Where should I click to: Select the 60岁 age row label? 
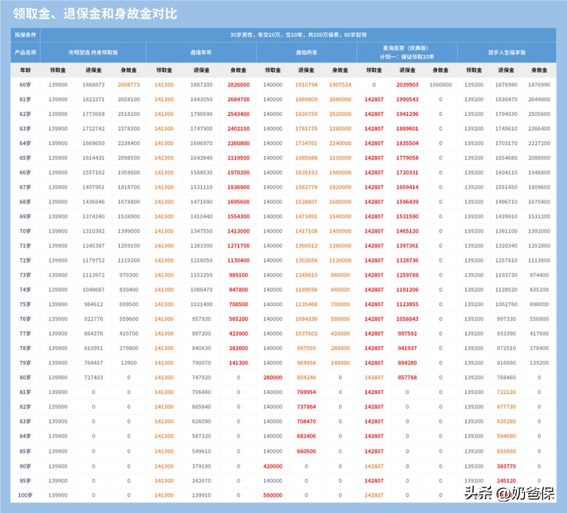[x=25, y=83]
